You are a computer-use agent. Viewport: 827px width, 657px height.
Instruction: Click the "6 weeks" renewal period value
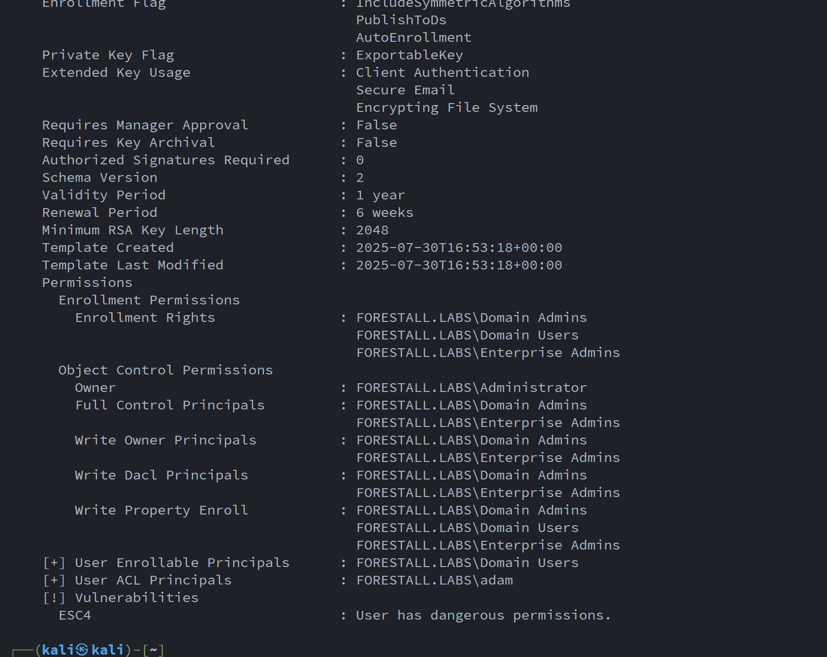click(385, 213)
